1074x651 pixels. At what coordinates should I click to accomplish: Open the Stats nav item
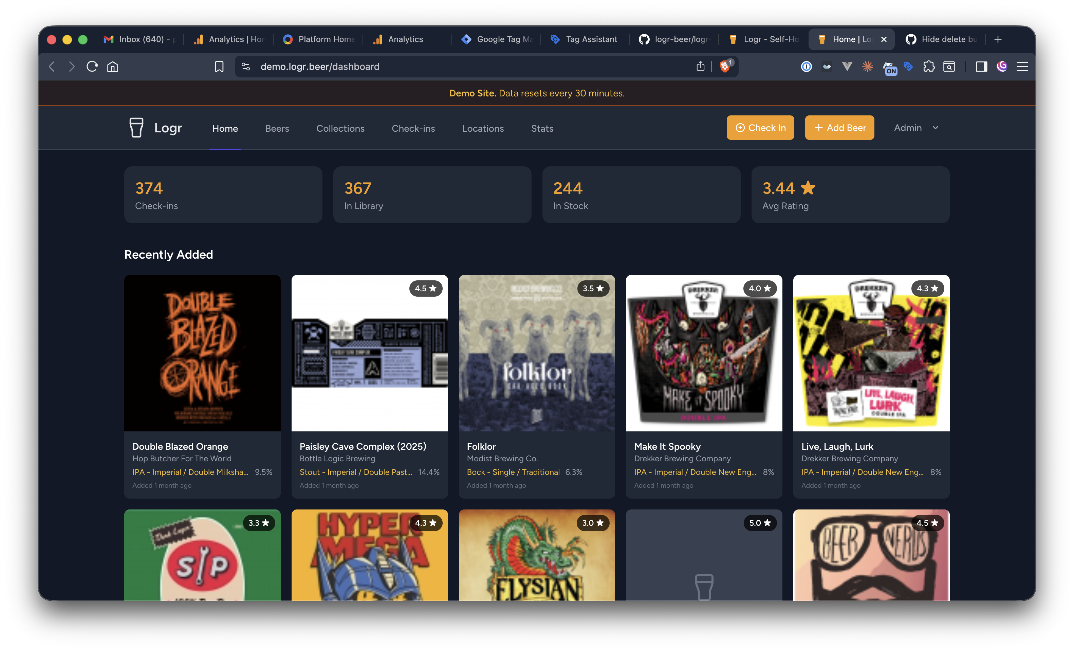pos(542,128)
